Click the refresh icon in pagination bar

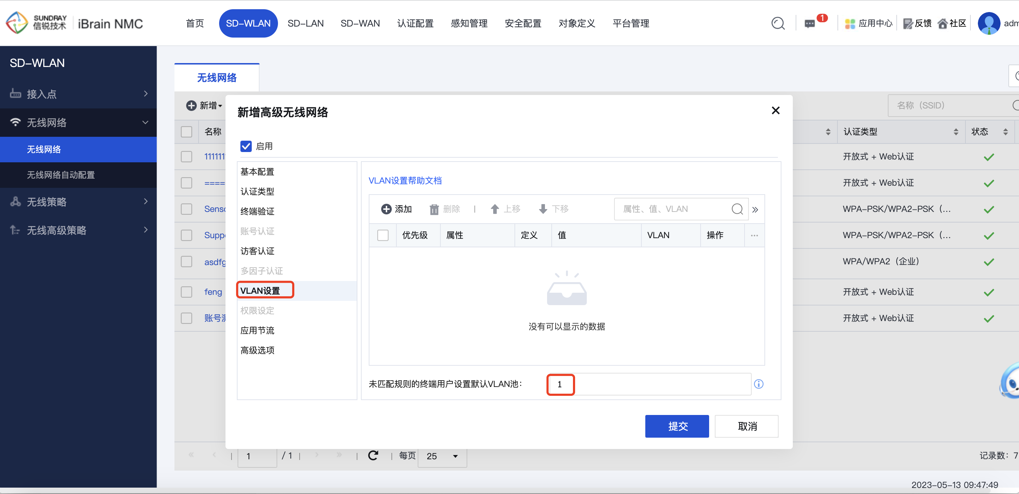point(373,456)
